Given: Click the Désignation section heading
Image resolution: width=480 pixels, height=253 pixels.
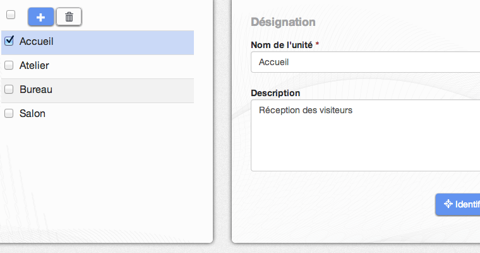Looking at the screenshot, I should [x=283, y=22].
